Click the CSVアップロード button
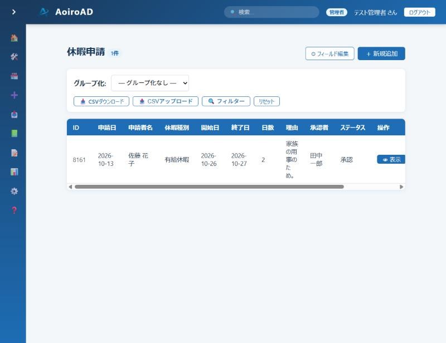446x343 pixels. click(165, 101)
